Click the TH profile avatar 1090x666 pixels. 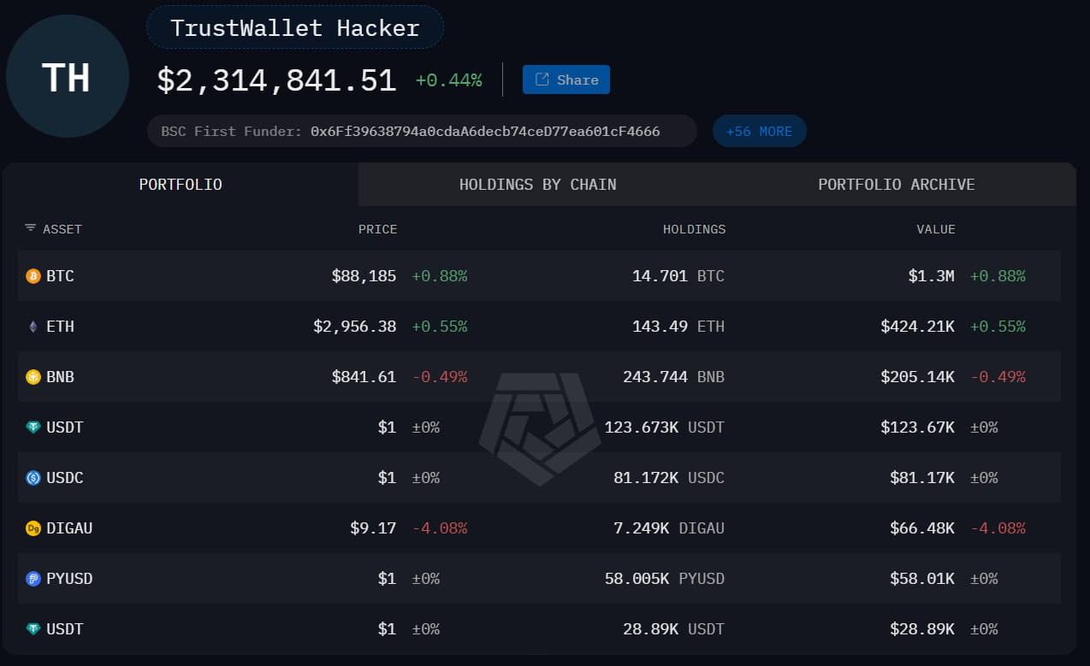(67, 76)
